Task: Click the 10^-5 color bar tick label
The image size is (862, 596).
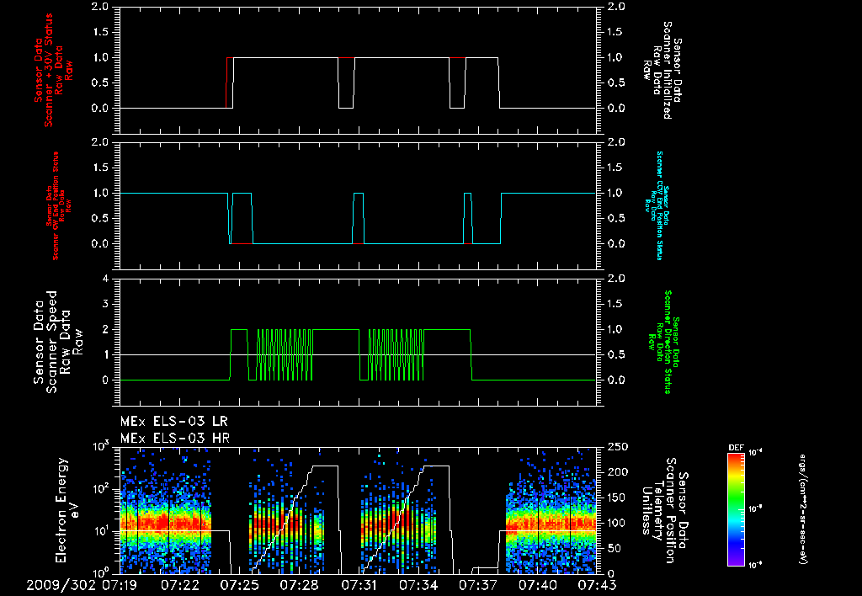Action: click(755, 509)
